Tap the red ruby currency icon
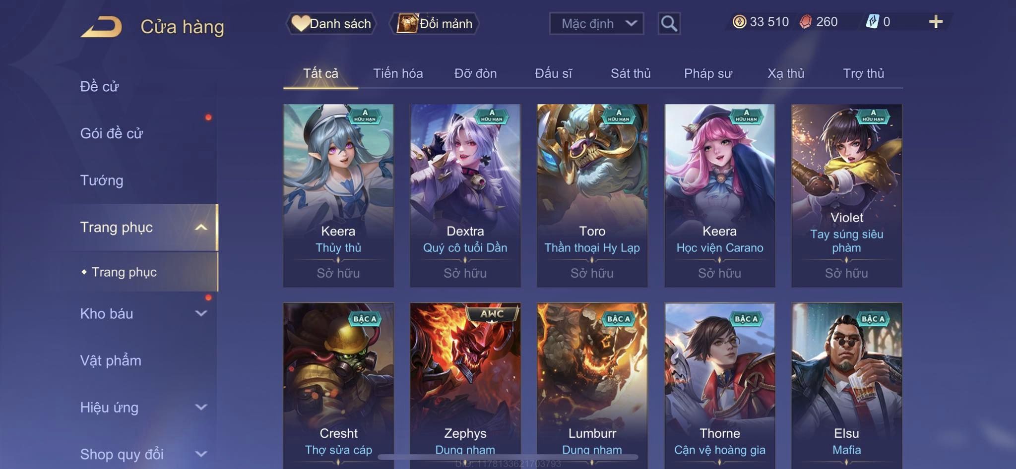 coord(806,22)
